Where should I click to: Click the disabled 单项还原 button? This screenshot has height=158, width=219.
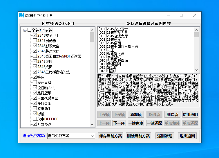(190, 123)
